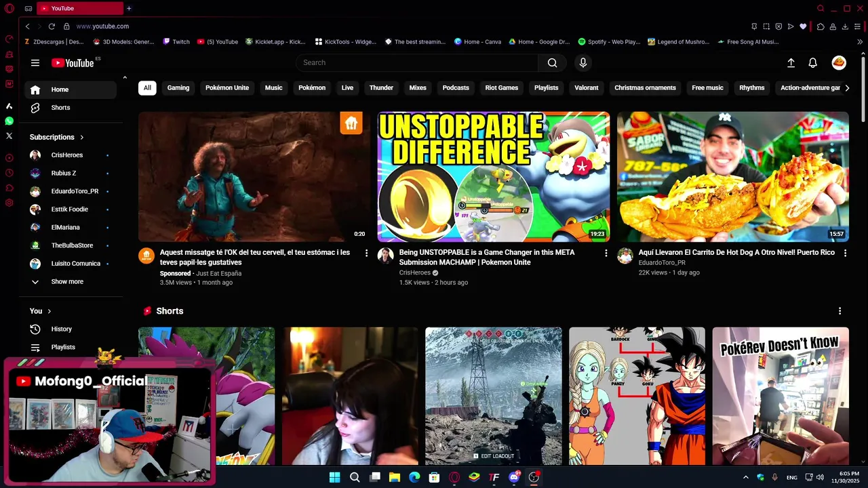Open PokéRev Doesn't Know short
This screenshot has width=868, height=488.
pos(781,396)
